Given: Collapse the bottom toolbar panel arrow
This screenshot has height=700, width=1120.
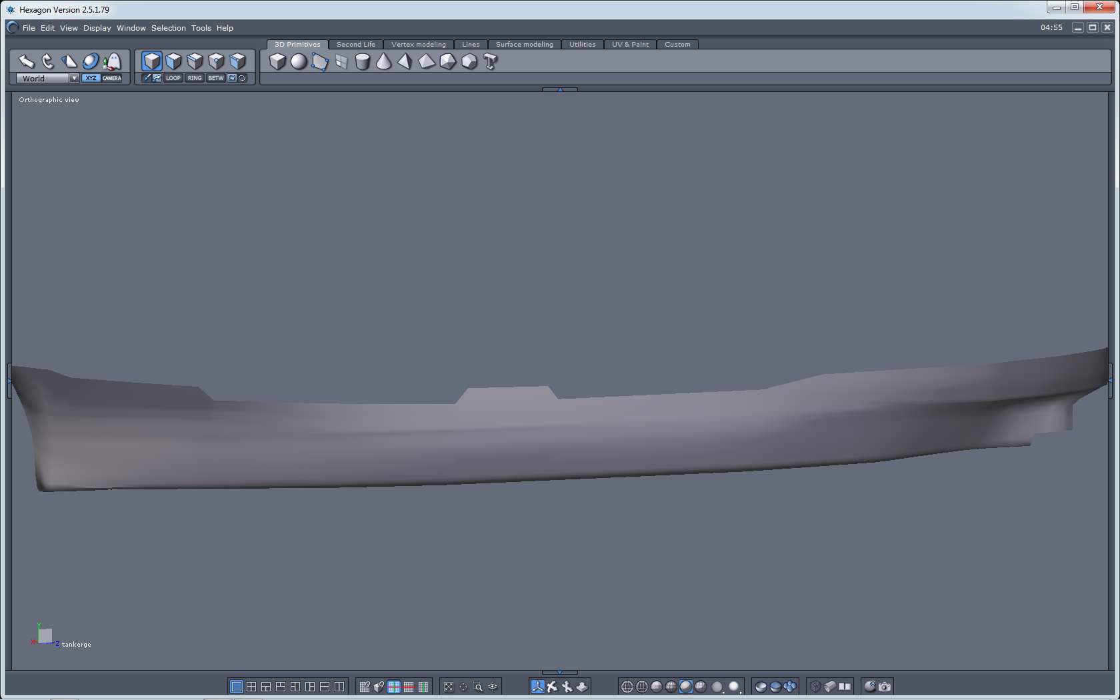Looking at the screenshot, I should pyautogui.click(x=560, y=672).
